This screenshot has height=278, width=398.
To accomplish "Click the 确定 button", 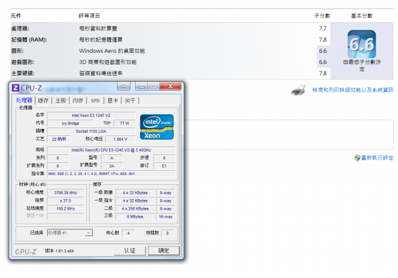I will click(164, 251).
